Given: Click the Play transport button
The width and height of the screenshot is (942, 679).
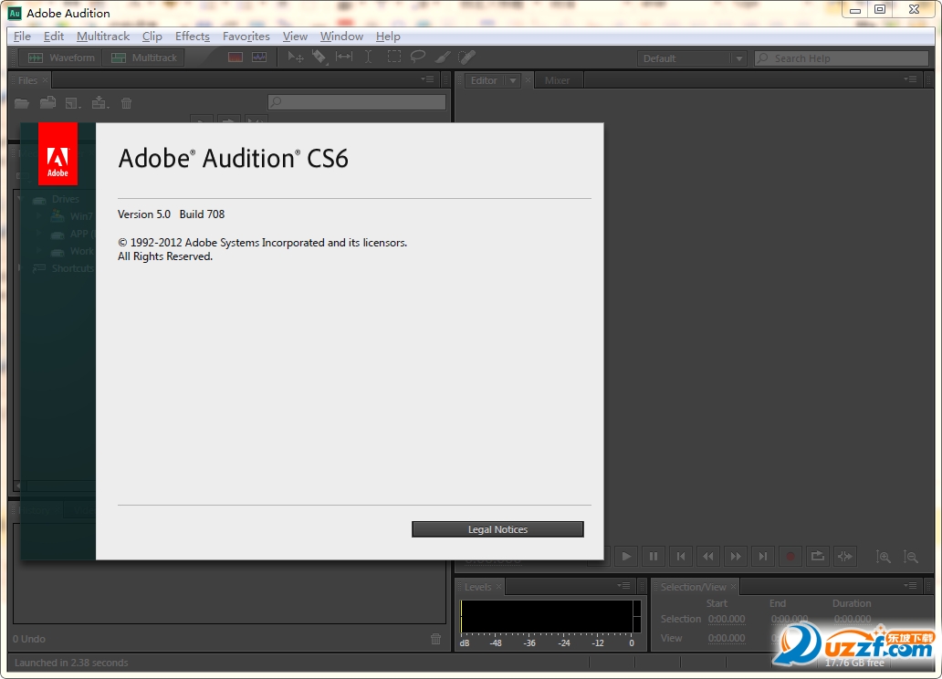Looking at the screenshot, I should pyautogui.click(x=626, y=557).
